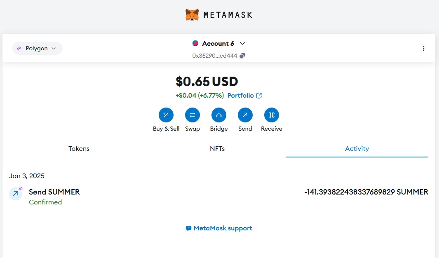This screenshot has width=439, height=258.
Task: Click the Receive QR icon button
Action: (272, 115)
